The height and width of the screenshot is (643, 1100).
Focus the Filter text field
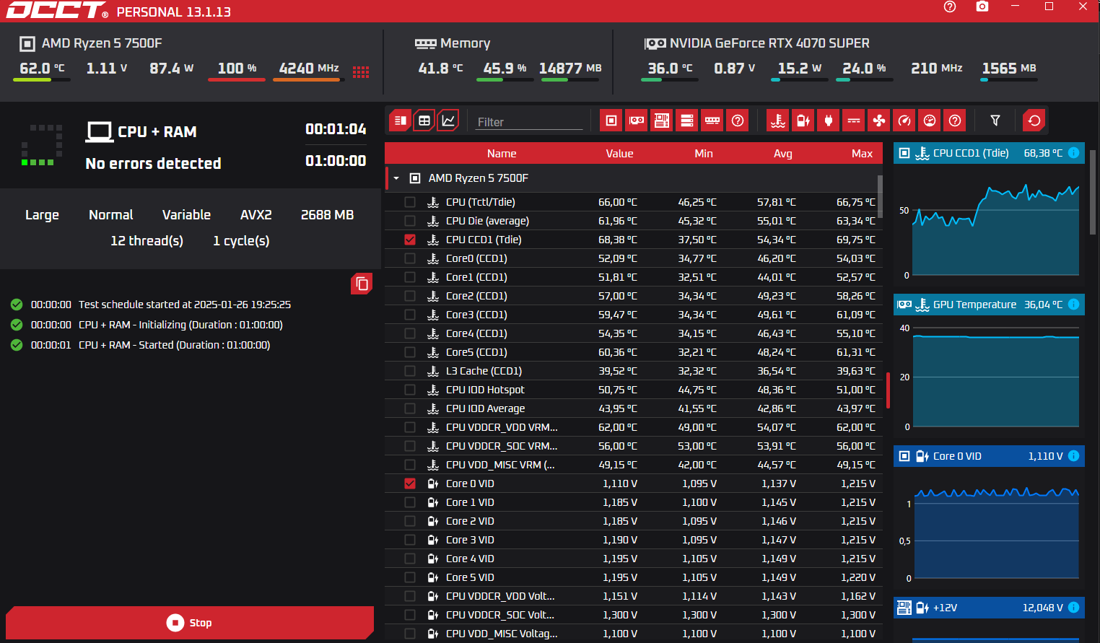coord(530,122)
